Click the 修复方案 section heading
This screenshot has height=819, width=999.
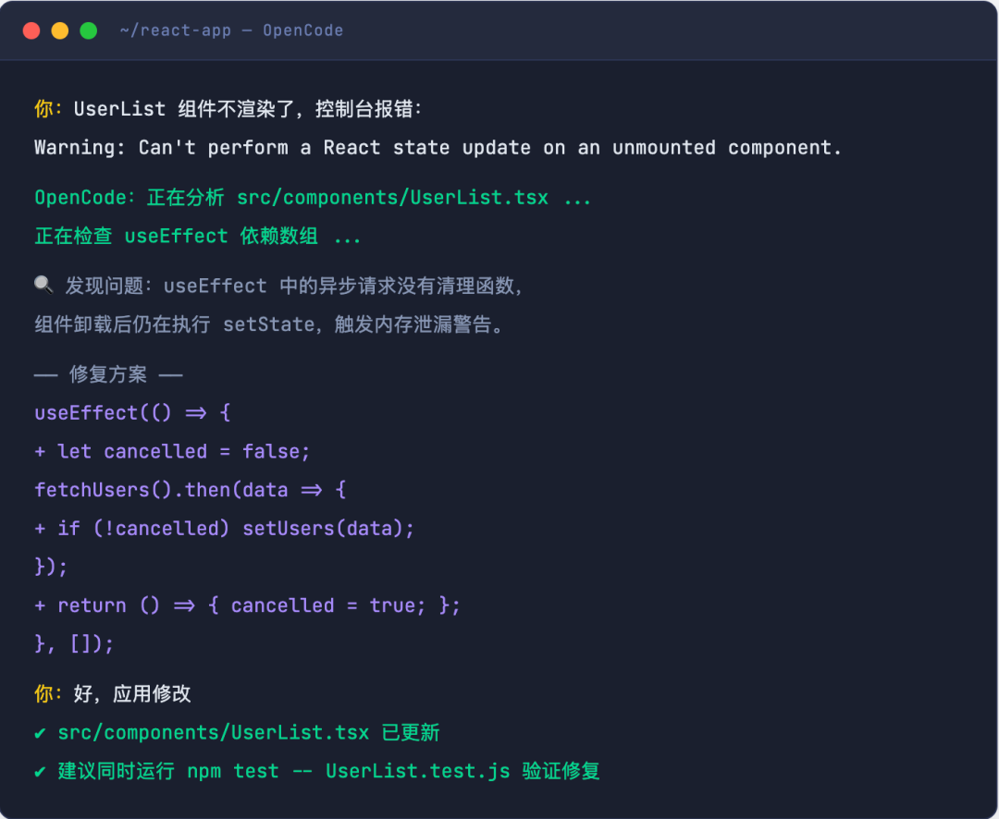pos(108,373)
